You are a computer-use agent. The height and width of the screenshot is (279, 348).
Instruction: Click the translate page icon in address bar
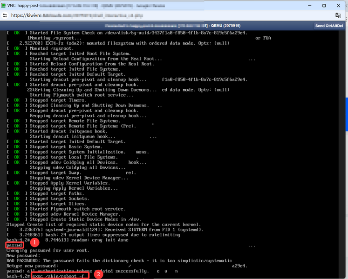coord(340,15)
